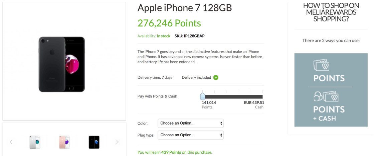This screenshot has height=156, width=374.
Task: Click the How to Shop heading
Action: [x=331, y=12]
